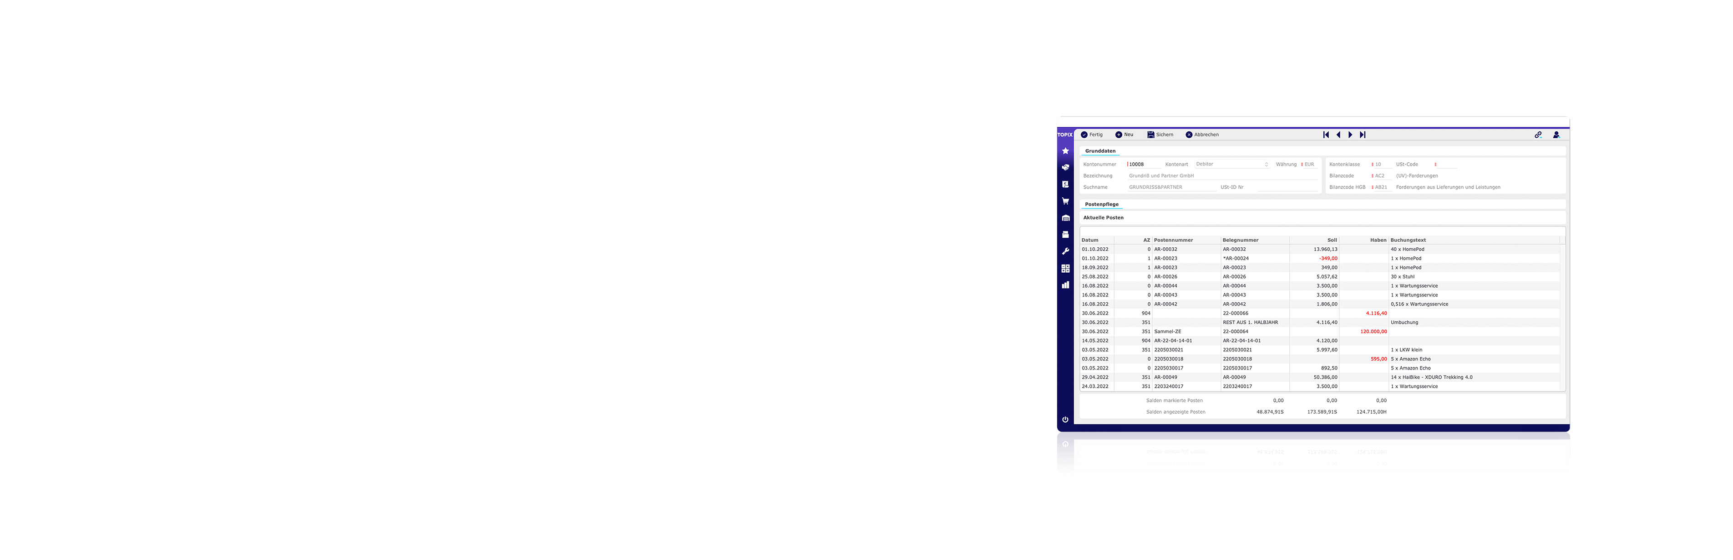The height and width of the screenshot is (560, 1733).
Task: Jump to the first record
Action: click(x=1326, y=135)
